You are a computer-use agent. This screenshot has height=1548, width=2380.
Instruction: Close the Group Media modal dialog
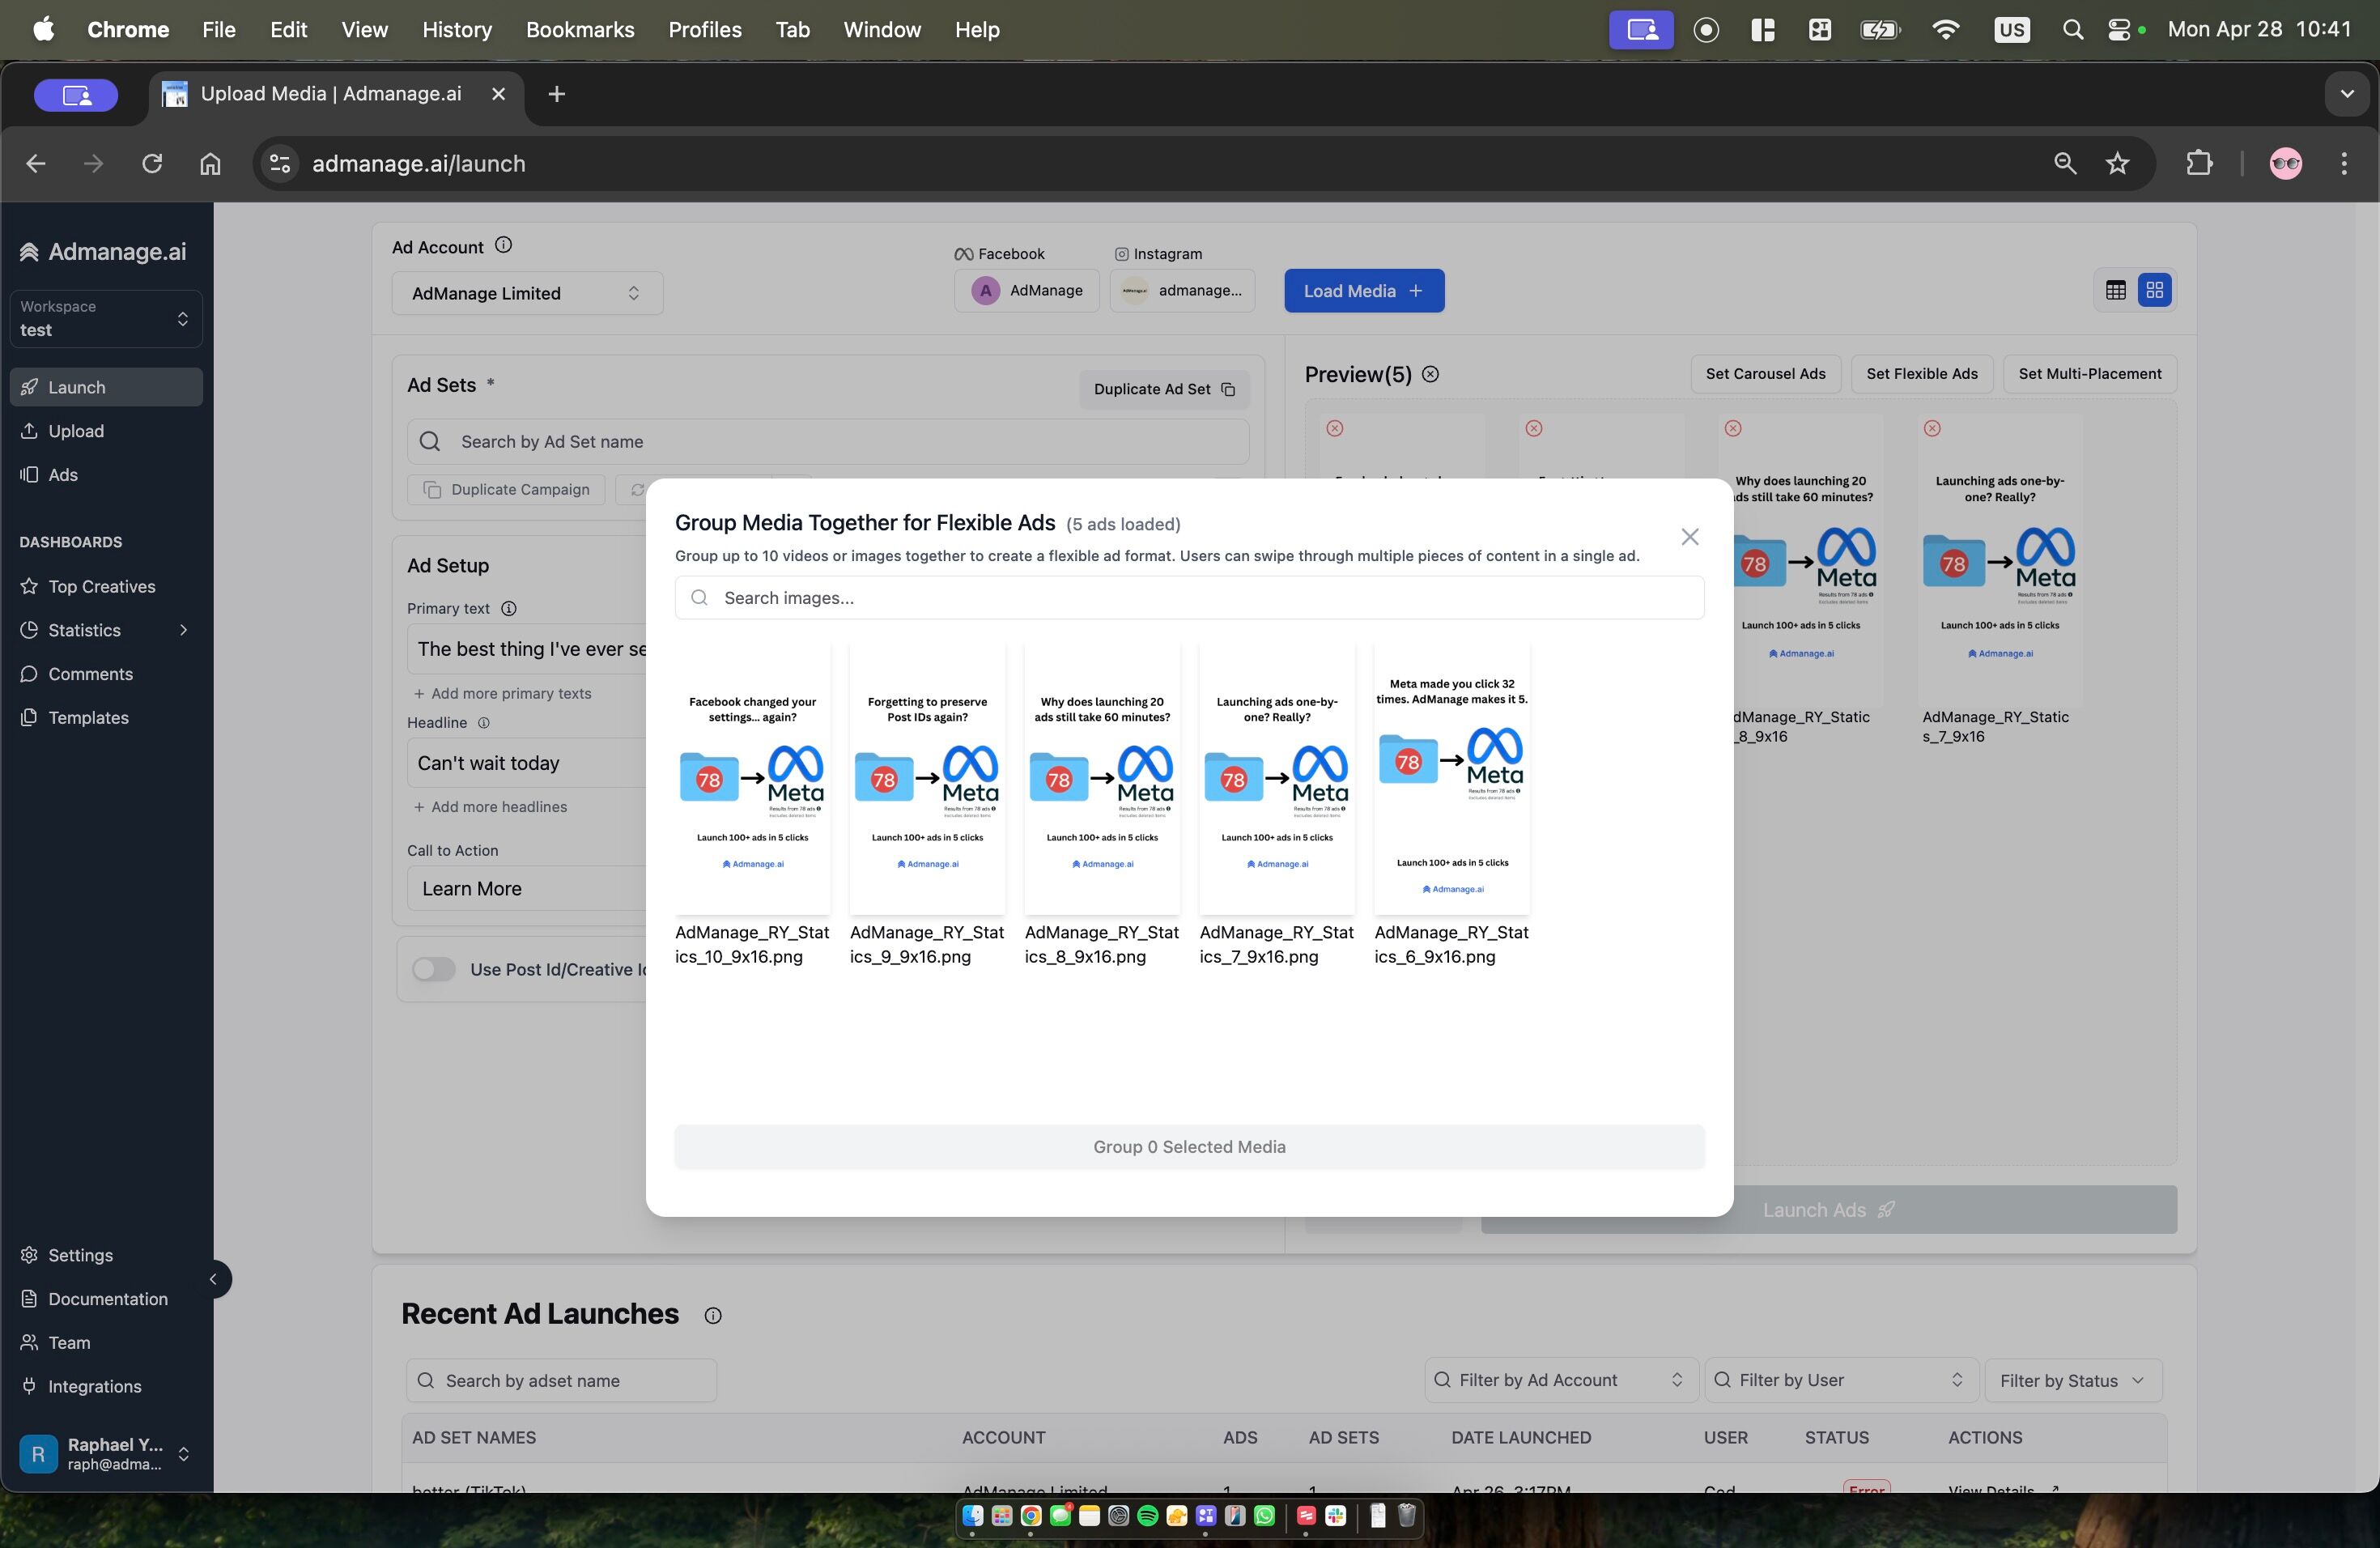tap(1689, 537)
